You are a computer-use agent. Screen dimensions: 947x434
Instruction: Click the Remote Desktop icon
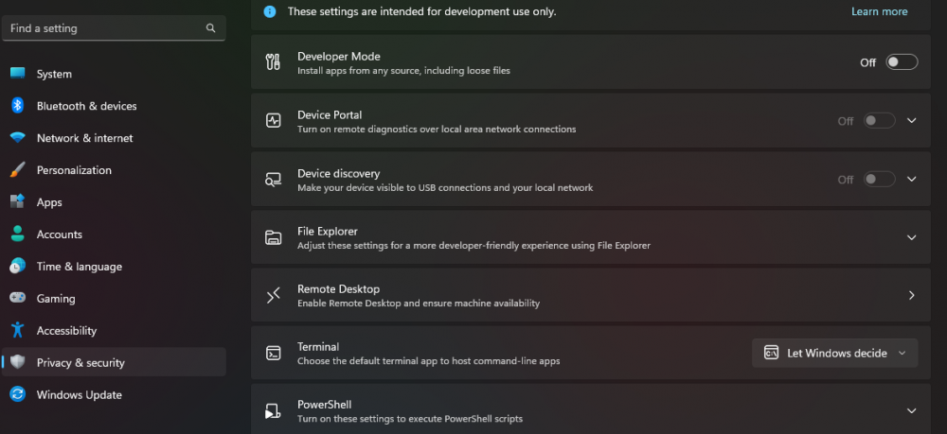[273, 295]
